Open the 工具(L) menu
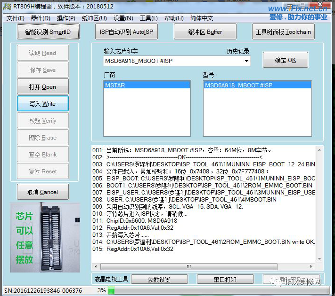Viewport: 335px width, 296px height. tap(148, 18)
